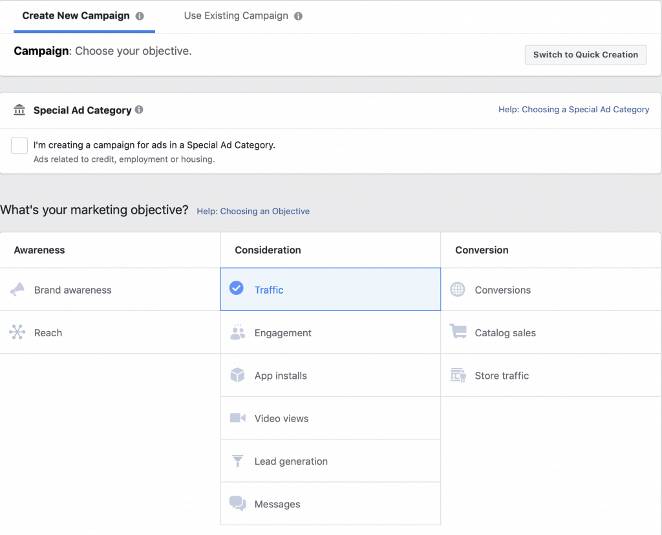Click the Messages chat bubble icon
The height and width of the screenshot is (535, 662).
(x=237, y=504)
